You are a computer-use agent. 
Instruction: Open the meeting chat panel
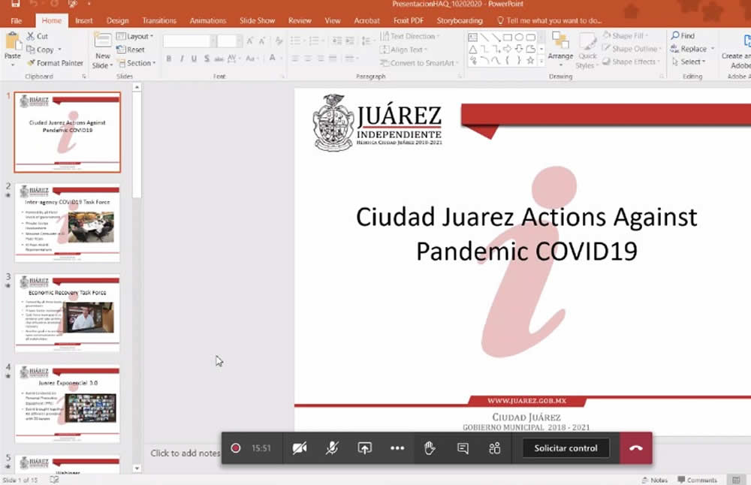463,448
